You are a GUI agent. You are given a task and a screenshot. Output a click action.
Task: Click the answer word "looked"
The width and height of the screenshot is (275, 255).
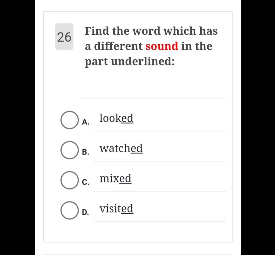[x=117, y=118]
